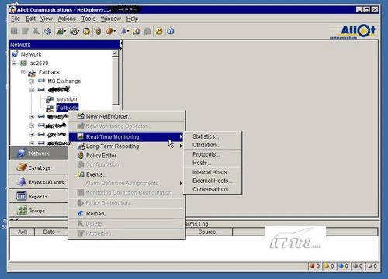Click the red alarm counter in status bar

point(315,266)
